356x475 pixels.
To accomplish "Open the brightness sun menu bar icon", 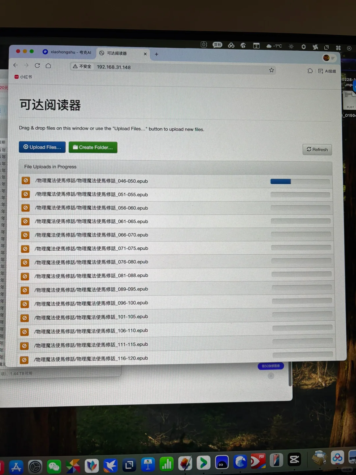I will point(291,47).
